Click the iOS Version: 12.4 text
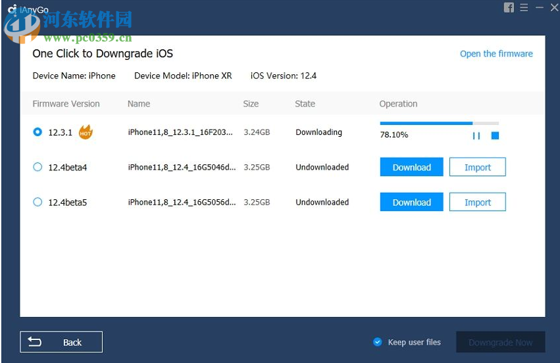Screen dimensions: 560x363 [283, 76]
